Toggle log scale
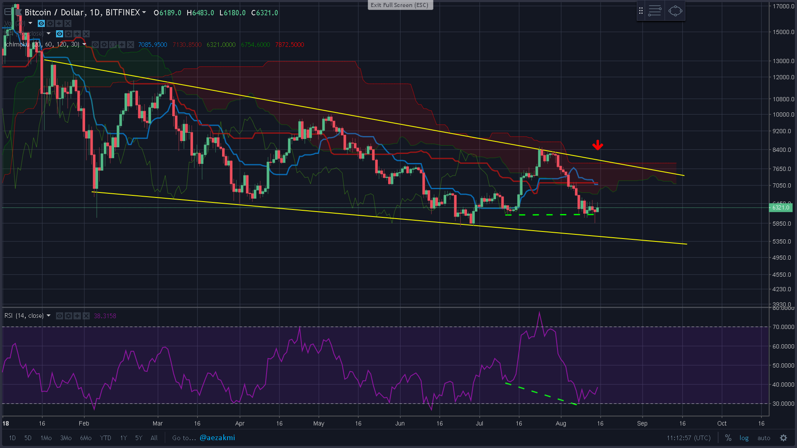This screenshot has width=797, height=448. point(744,438)
